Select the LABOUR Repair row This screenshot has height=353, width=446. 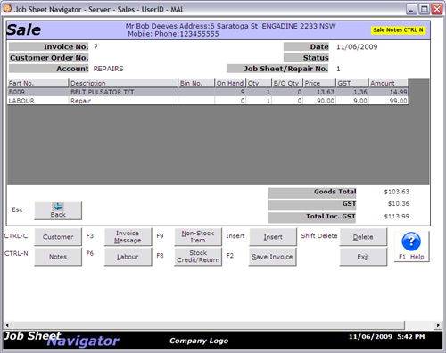point(208,101)
